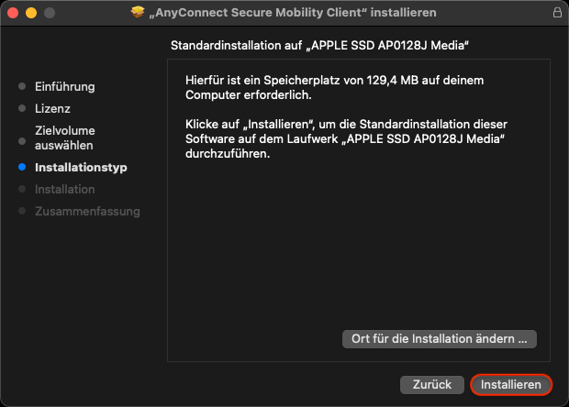Select the Lizenz step in sidebar

tap(52, 109)
